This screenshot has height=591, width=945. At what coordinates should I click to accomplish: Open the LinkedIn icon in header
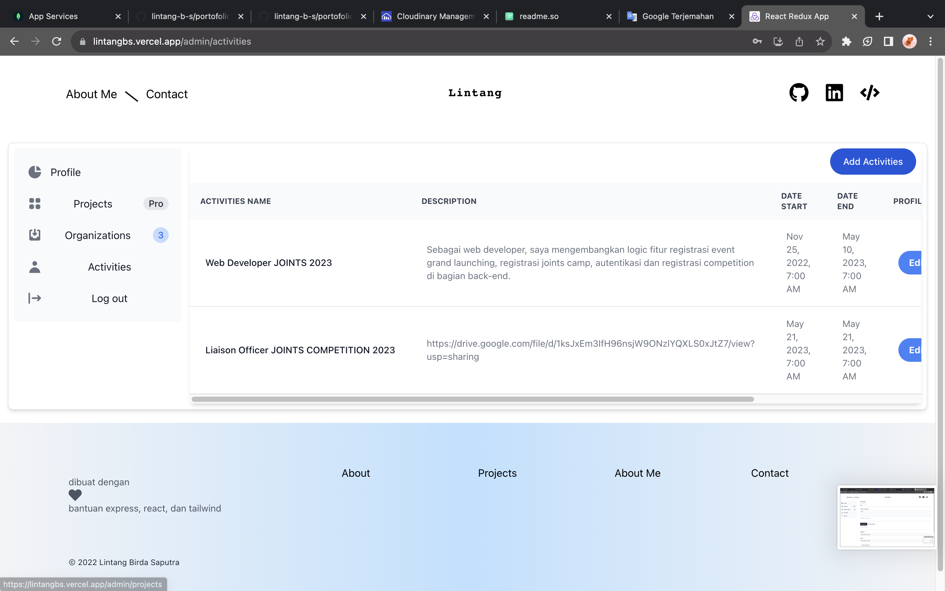(834, 93)
